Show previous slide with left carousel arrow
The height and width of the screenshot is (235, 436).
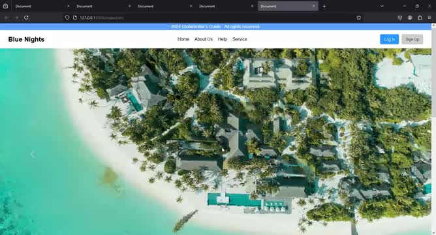pos(33,154)
